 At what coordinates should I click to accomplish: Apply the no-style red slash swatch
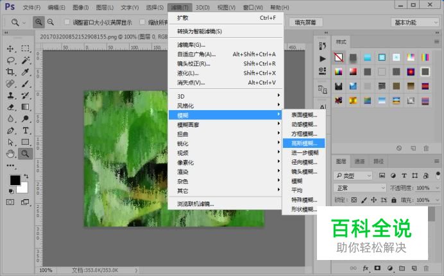pos(338,58)
